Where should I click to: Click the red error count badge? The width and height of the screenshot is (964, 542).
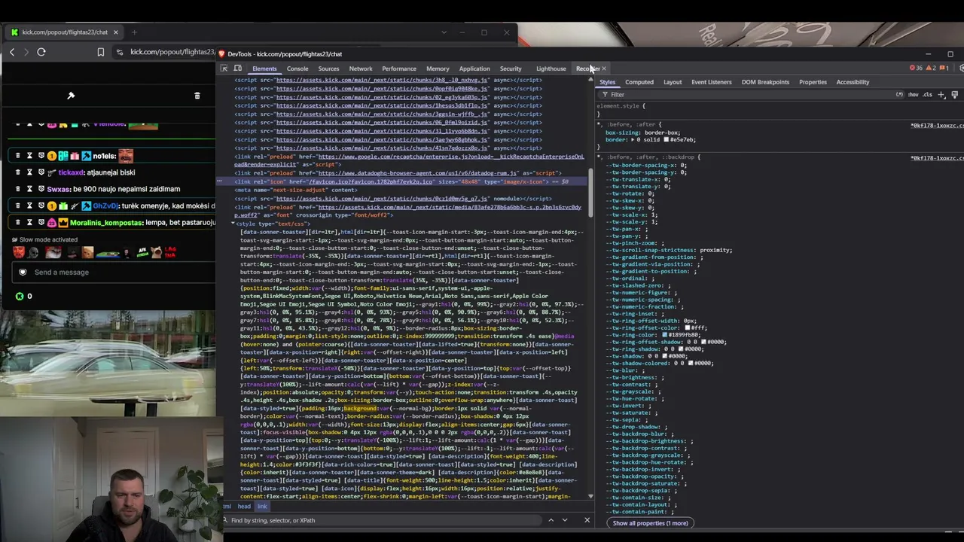[916, 69]
